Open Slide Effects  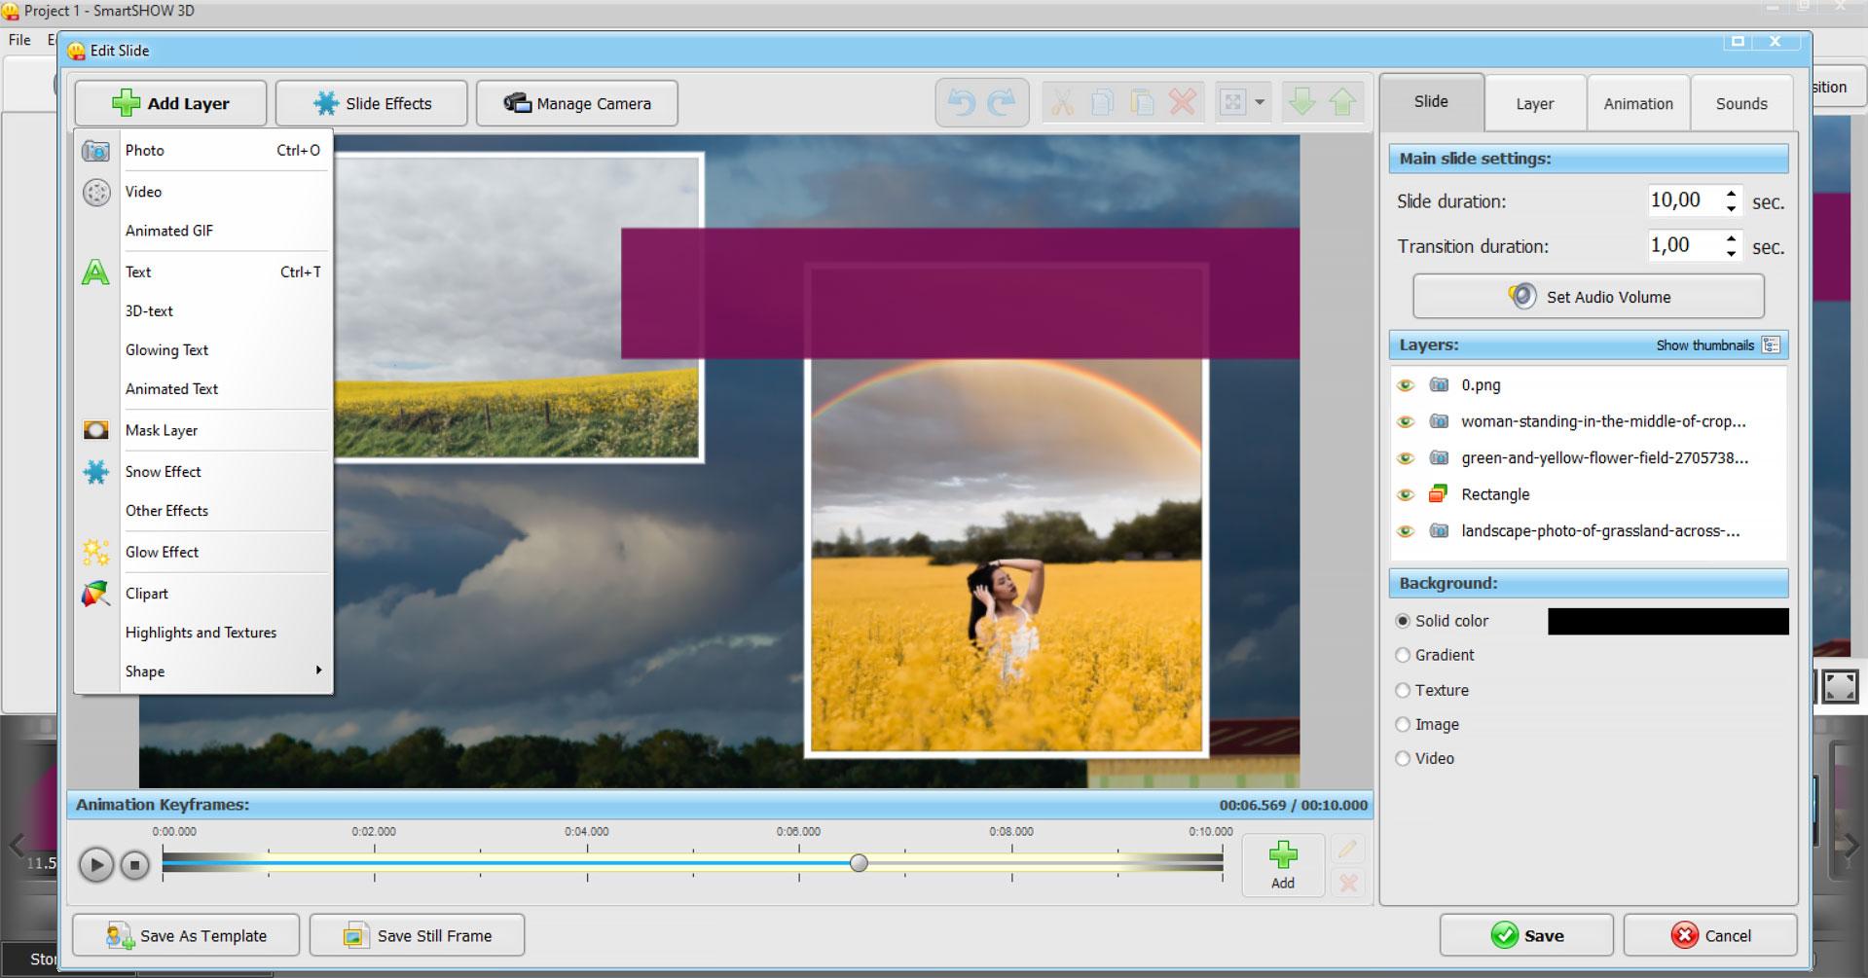[371, 102]
